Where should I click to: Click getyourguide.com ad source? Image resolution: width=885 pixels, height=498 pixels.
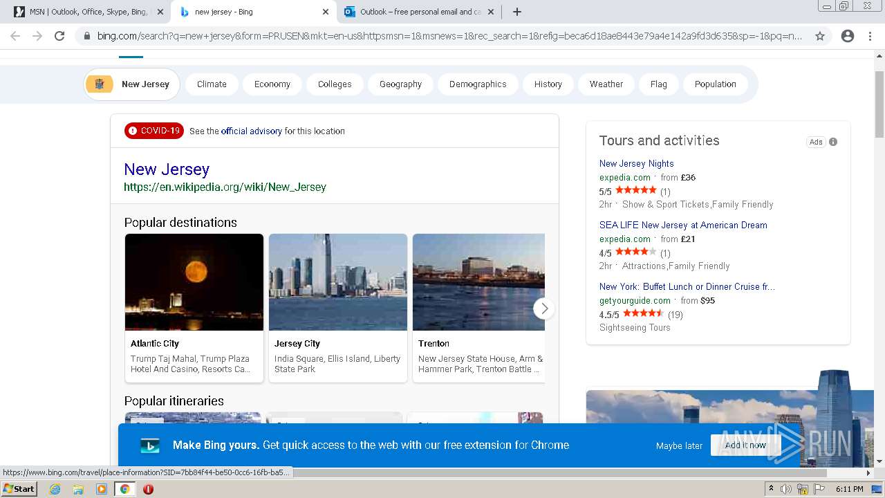(635, 301)
